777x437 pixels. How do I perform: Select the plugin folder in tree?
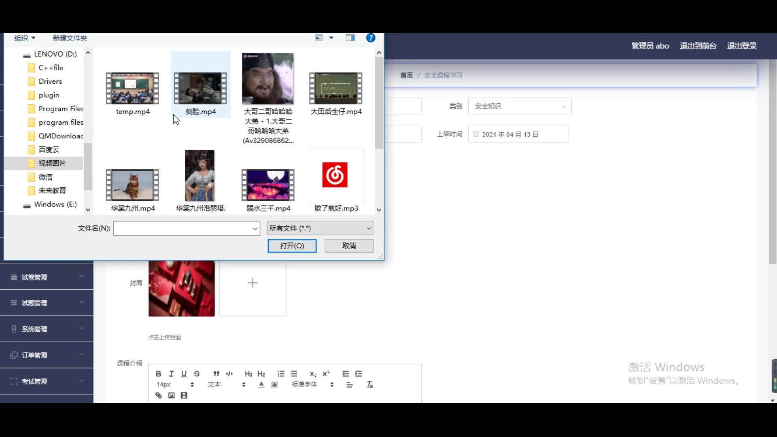click(x=49, y=95)
